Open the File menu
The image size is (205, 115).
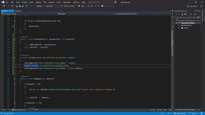pyautogui.click(x=7, y=2)
